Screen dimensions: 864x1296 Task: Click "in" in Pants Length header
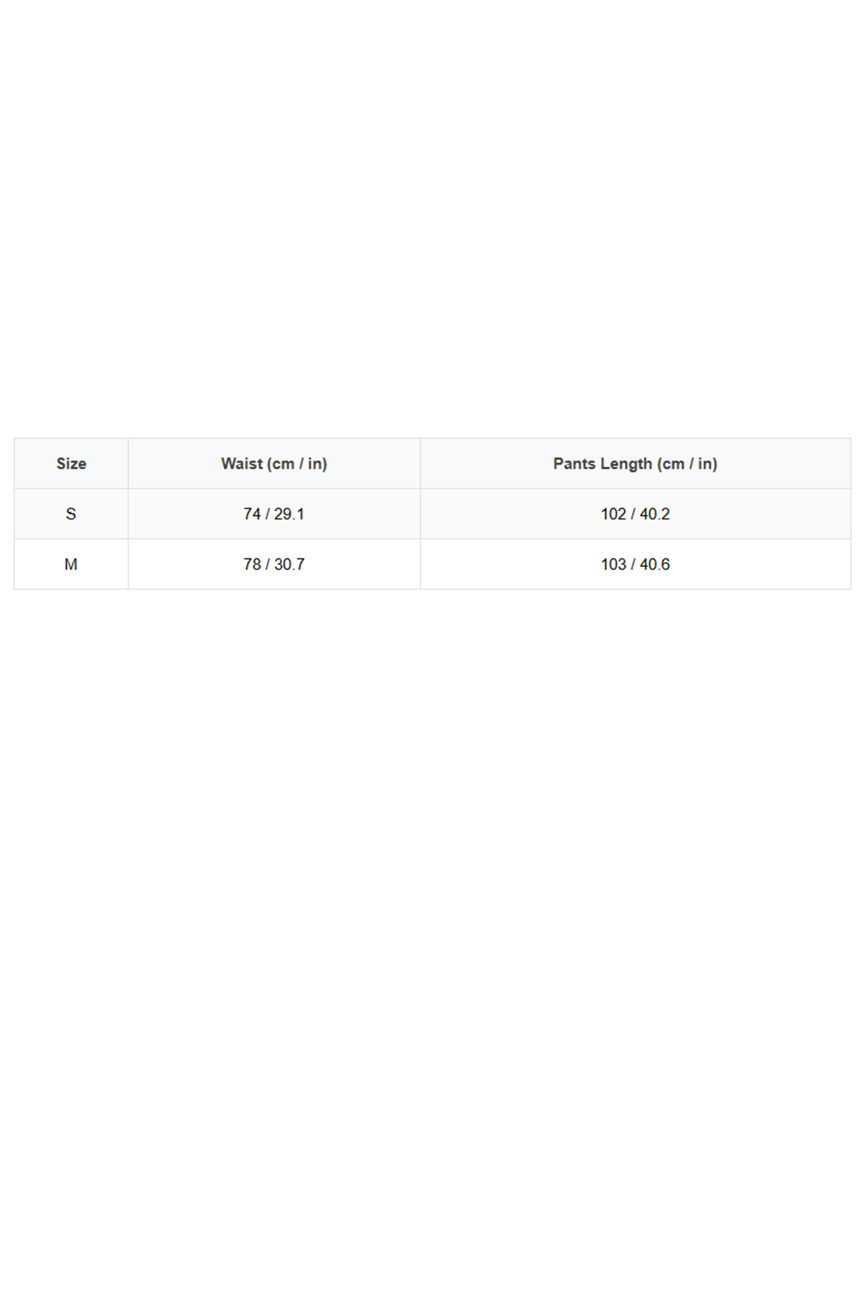(x=706, y=464)
